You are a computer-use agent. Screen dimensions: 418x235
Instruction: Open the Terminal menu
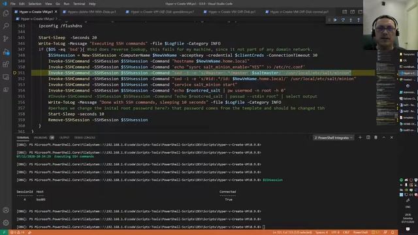(x=79, y=4)
